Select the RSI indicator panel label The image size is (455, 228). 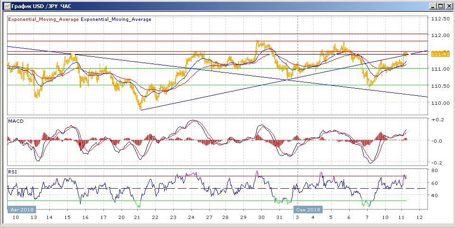(x=12, y=172)
